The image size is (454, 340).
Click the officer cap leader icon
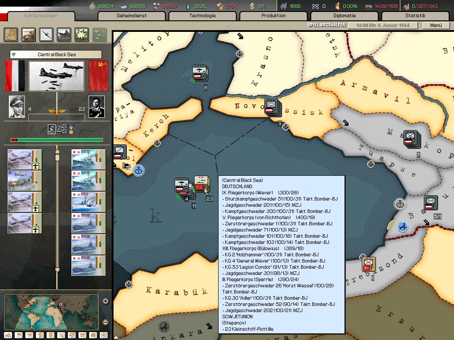pyautogui.click(x=51, y=129)
